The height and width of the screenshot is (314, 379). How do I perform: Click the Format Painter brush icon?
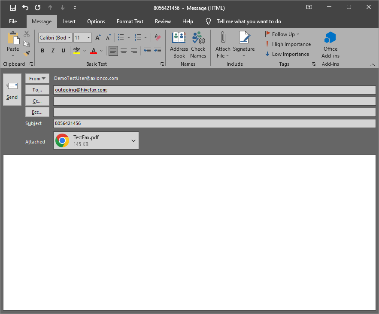coord(27,53)
